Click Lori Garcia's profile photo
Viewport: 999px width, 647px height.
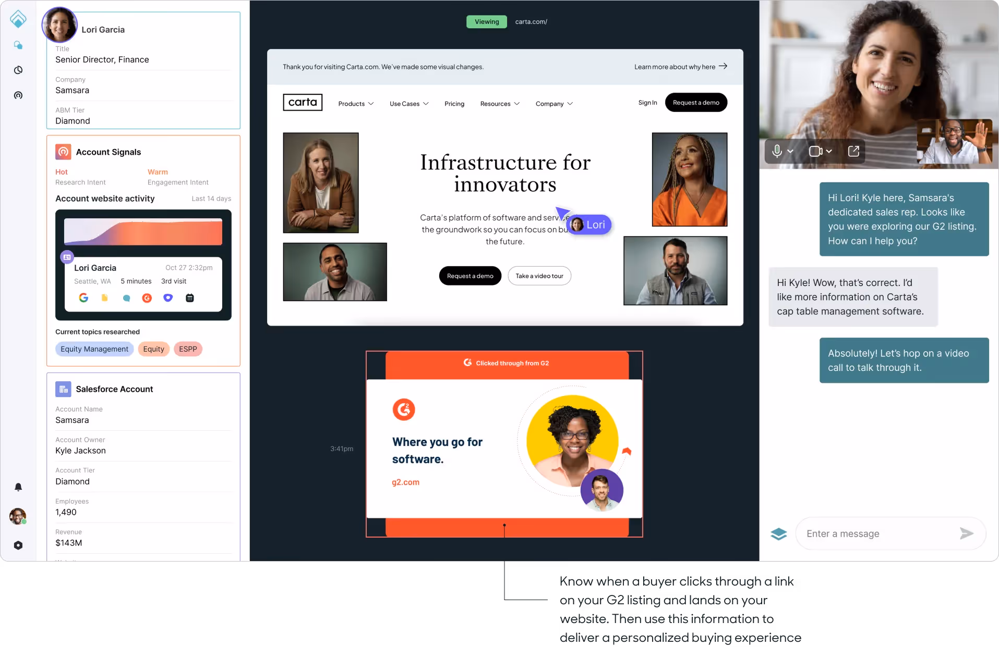[x=59, y=24]
